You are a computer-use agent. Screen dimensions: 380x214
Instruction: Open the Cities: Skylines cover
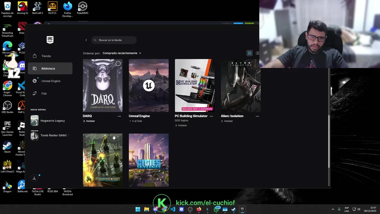(x=149, y=160)
